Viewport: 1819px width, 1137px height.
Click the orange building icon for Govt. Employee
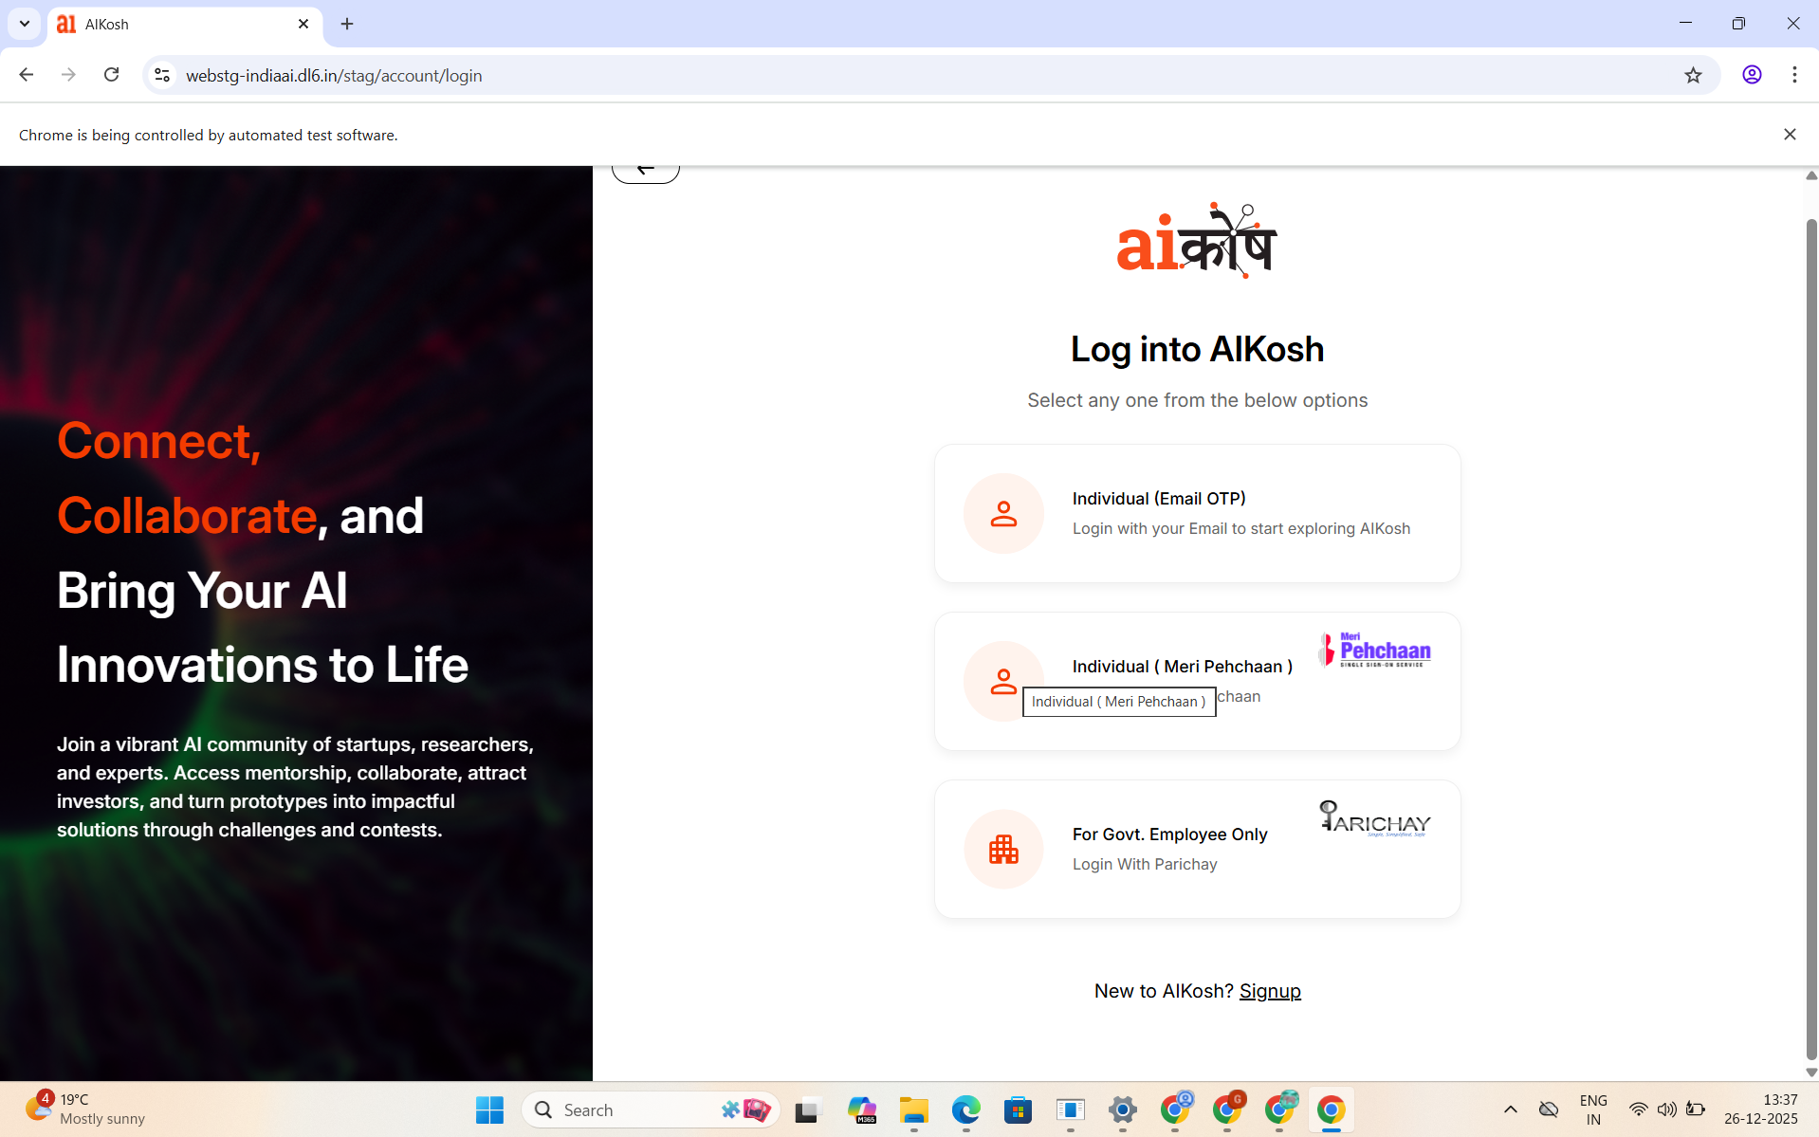click(1002, 849)
